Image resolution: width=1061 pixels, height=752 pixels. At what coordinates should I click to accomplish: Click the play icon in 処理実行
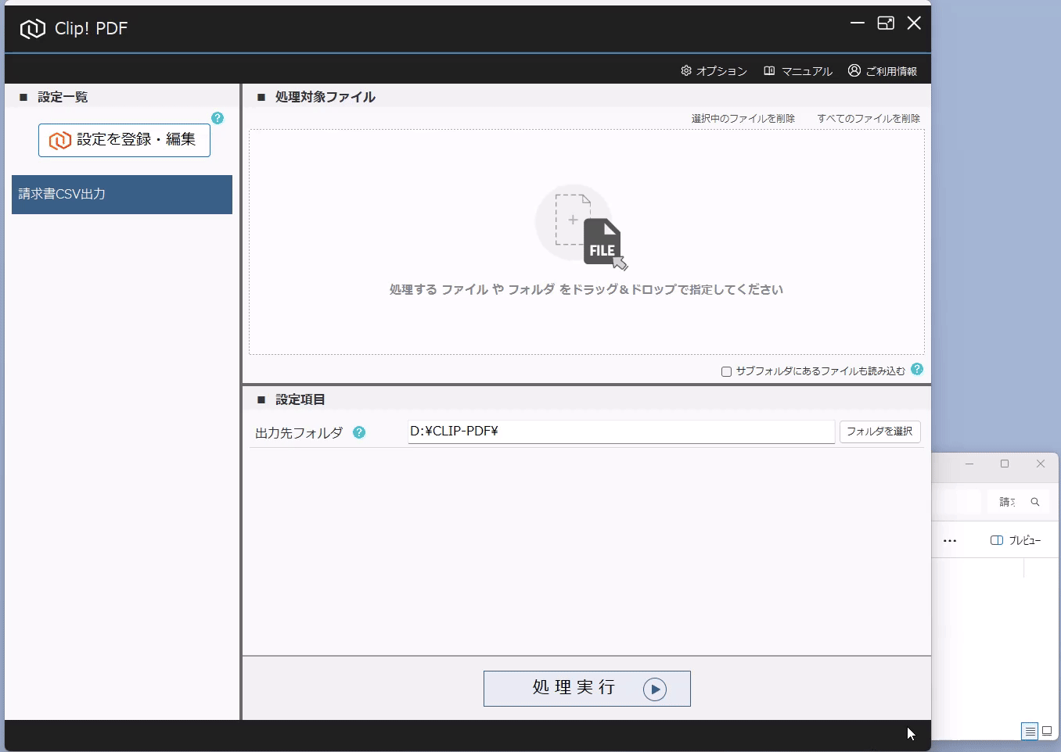(655, 689)
